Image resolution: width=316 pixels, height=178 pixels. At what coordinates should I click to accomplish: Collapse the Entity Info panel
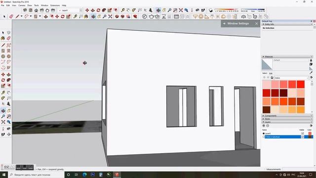(287, 24)
